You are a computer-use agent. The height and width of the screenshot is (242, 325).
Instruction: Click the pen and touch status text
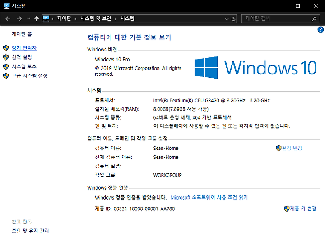222,126
